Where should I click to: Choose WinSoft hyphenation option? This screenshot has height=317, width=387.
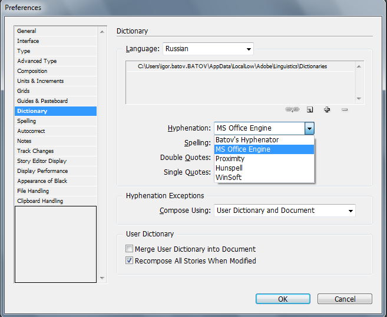pos(264,177)
